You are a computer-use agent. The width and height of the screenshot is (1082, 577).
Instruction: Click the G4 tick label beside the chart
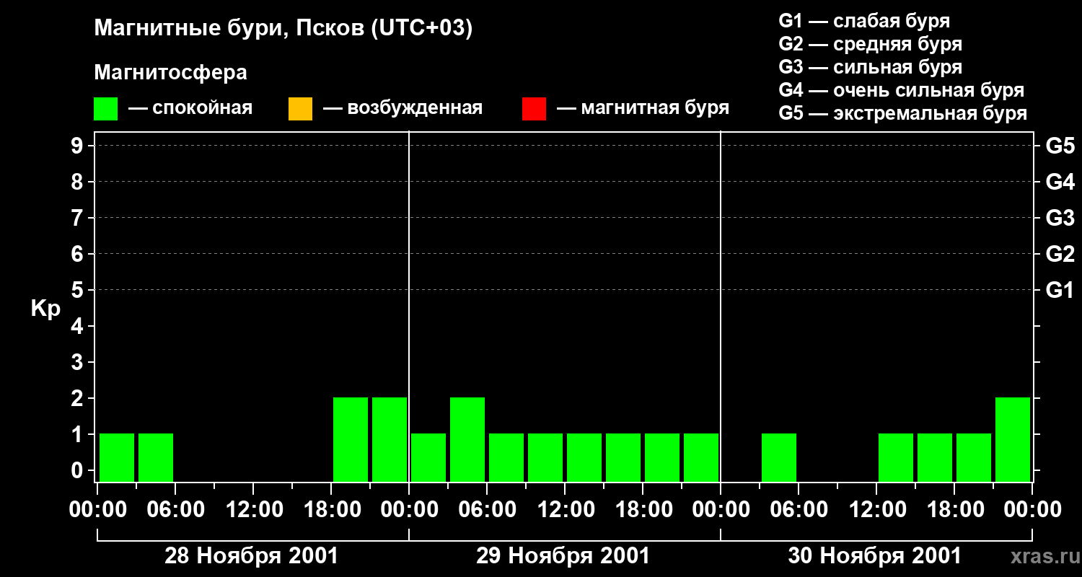pos(1060,182)
